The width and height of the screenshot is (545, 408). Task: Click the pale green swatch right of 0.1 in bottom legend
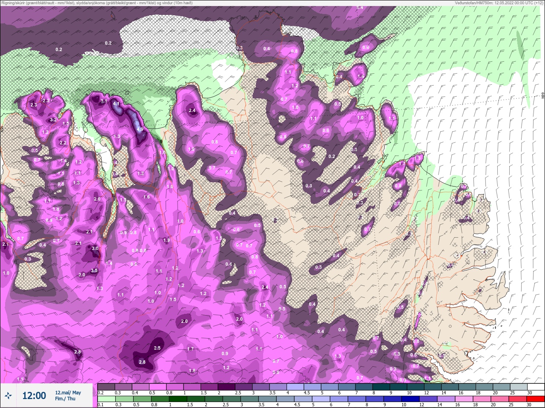(x=106, y=399)
